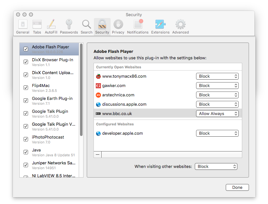Screen dimensions: 268x204
Task: Click the developer.apple.com globe icon
Action: (x=98, y=133)
